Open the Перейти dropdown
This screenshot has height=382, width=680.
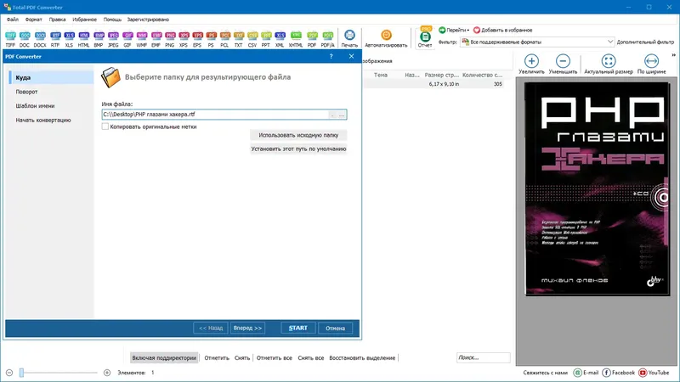pyautogui.click(x=454, y=30)
